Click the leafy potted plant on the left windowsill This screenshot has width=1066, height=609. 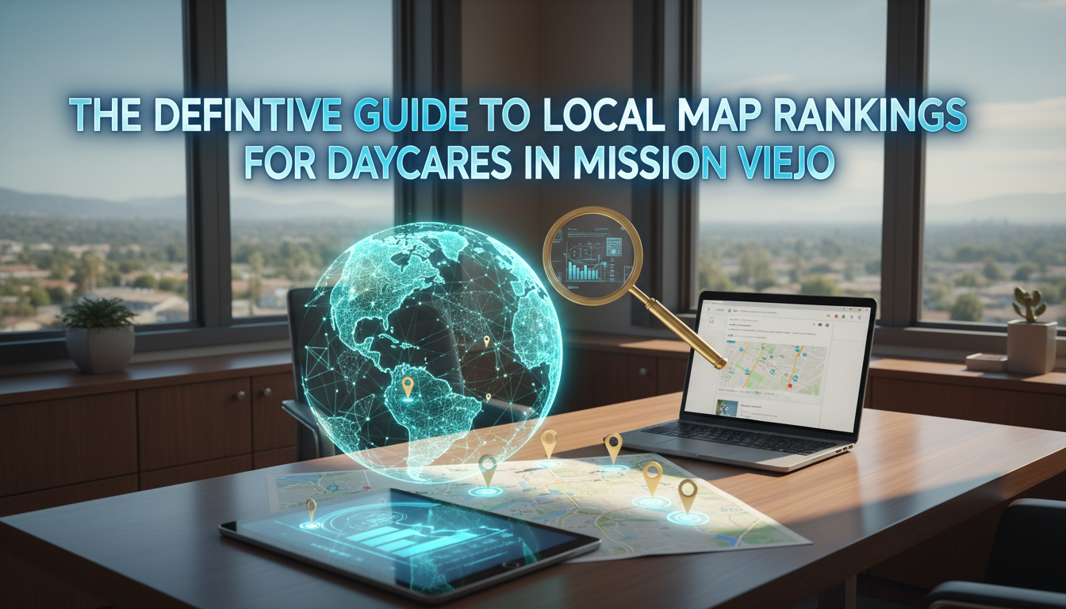click(x=99, y=315)
